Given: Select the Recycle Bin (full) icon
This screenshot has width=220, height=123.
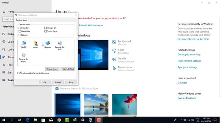Looking at the screenshot, I should [x=59, y=45].
